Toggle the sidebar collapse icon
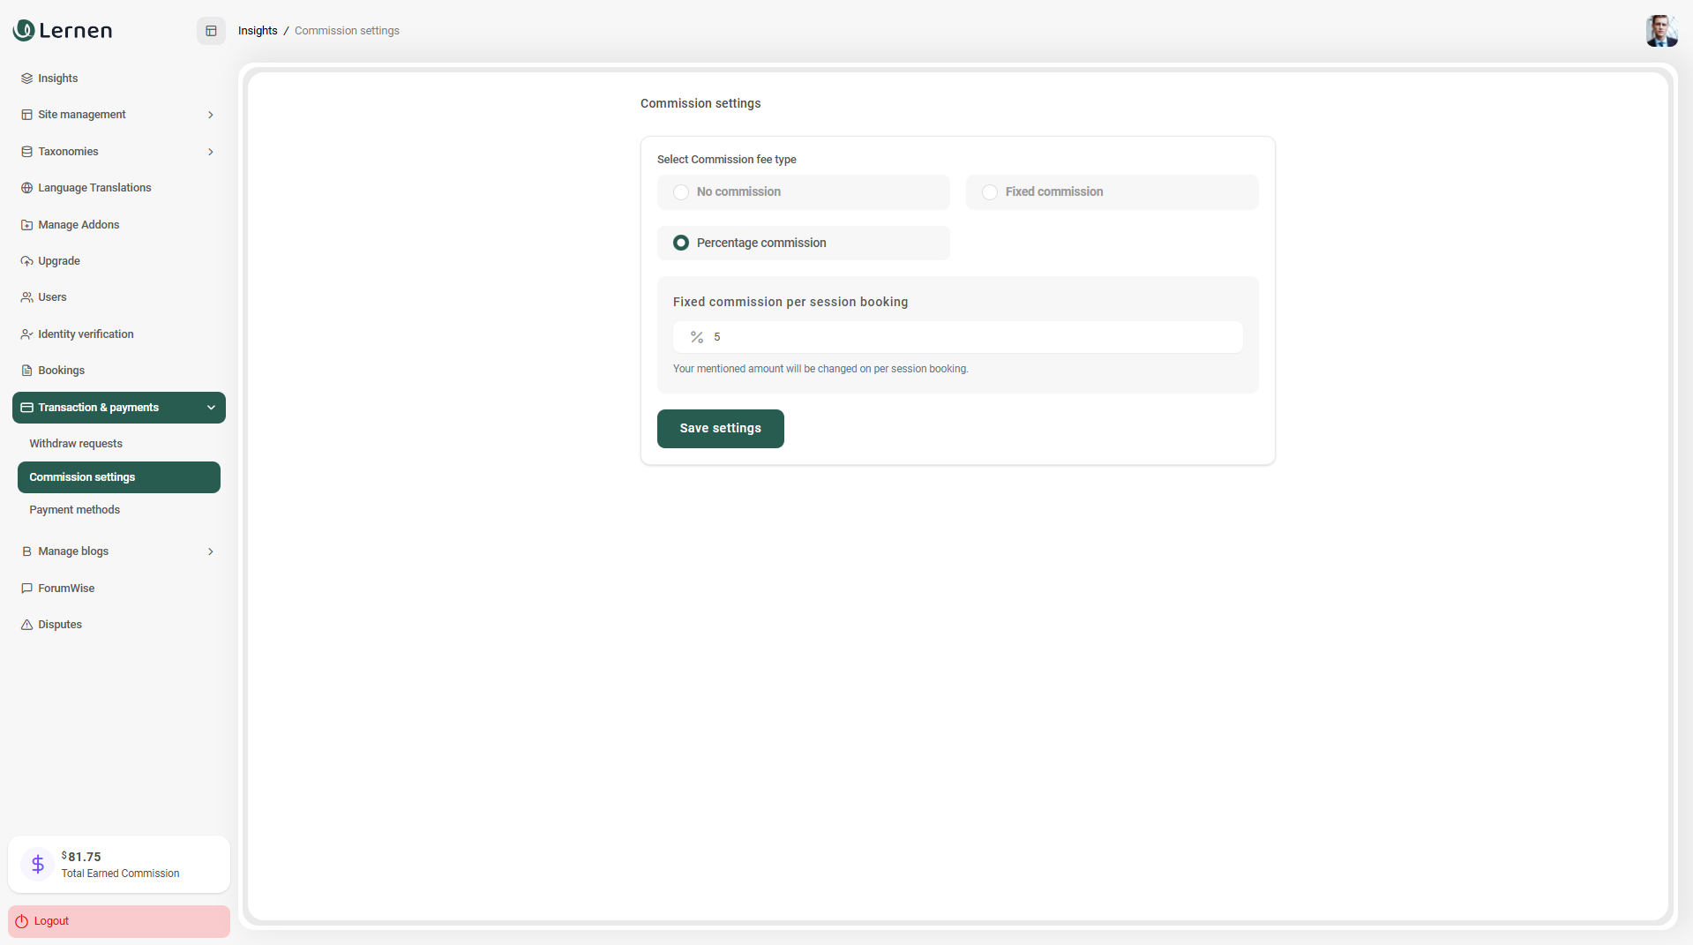Screen dimensions: 1693x945 (211, 31)
